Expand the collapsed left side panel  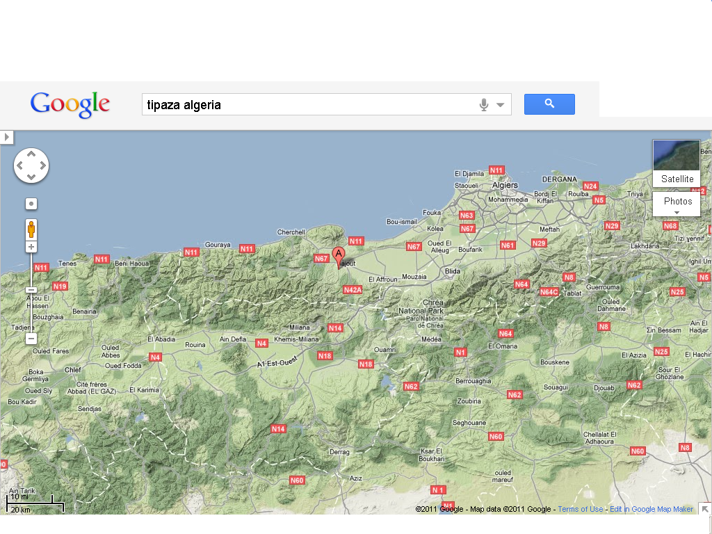(x=7, y=137)
